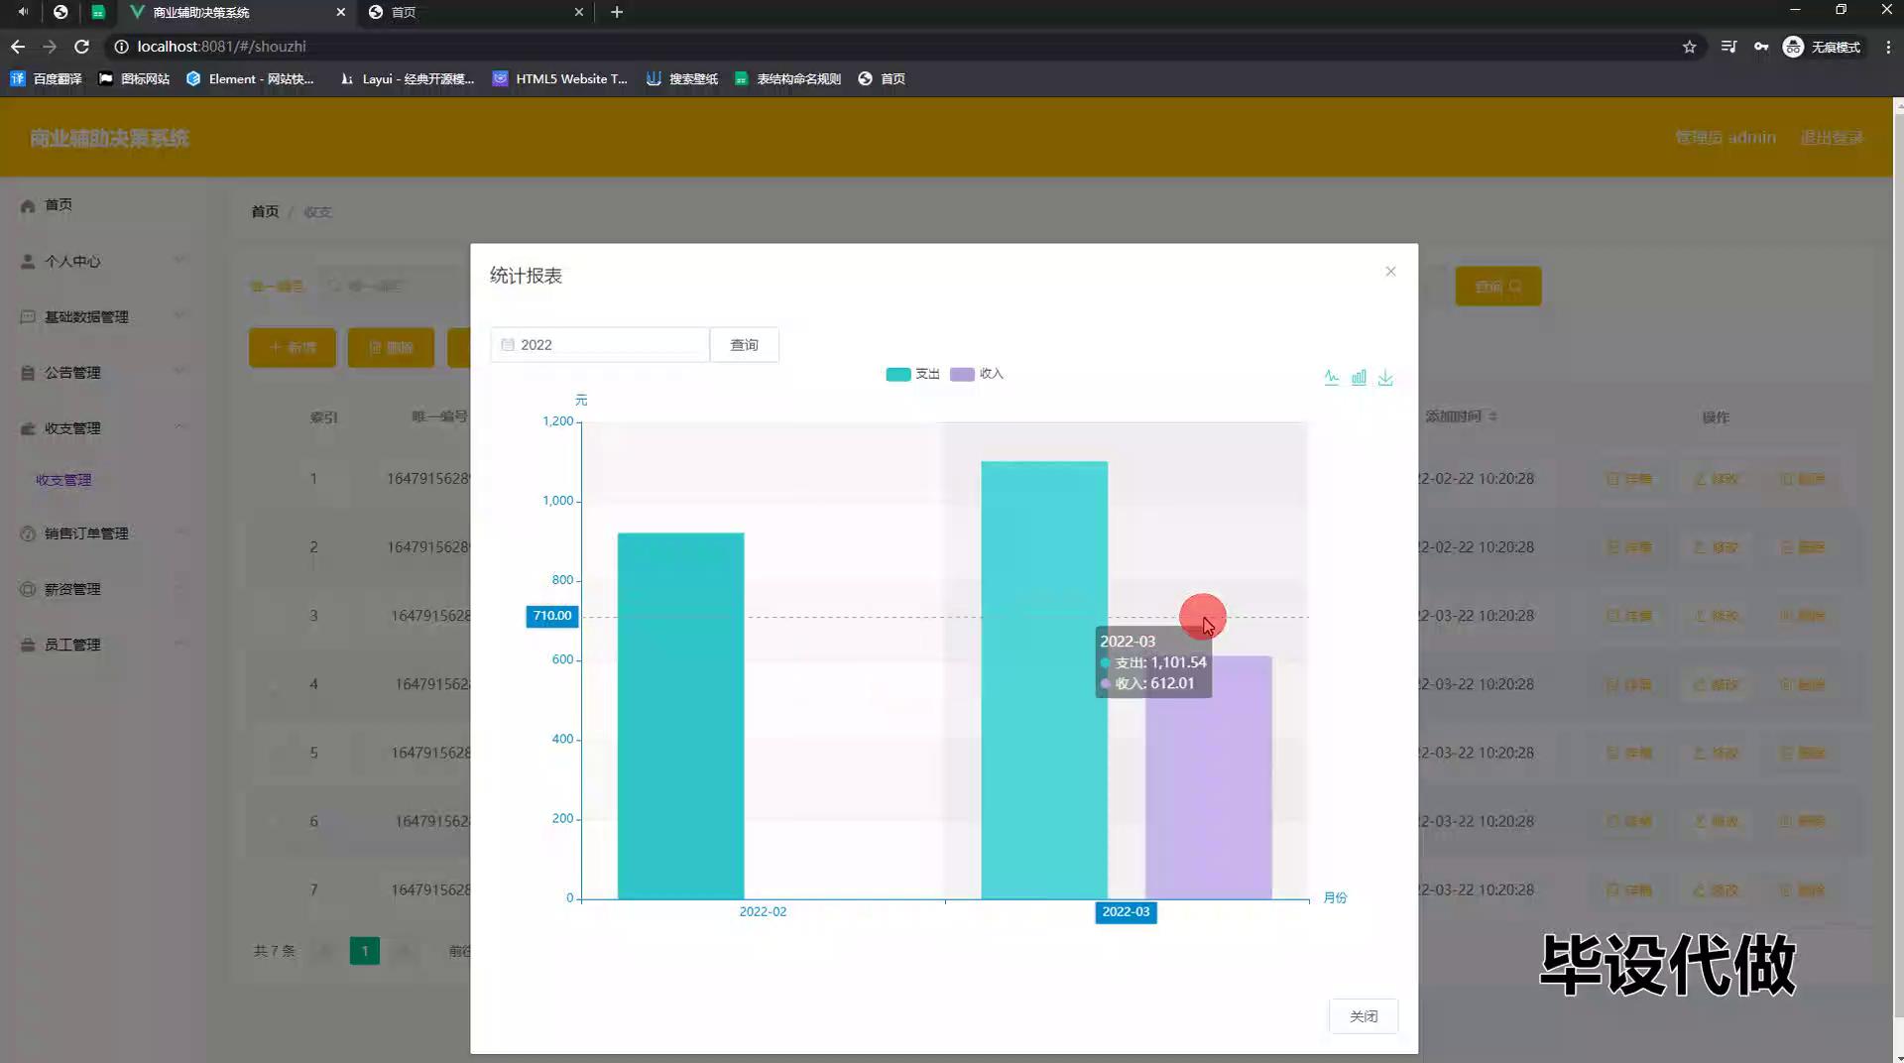The height and width of the screenshot is (1063, 1904).
Task: Open the year picker showing 2022
Action: point(600,345)
